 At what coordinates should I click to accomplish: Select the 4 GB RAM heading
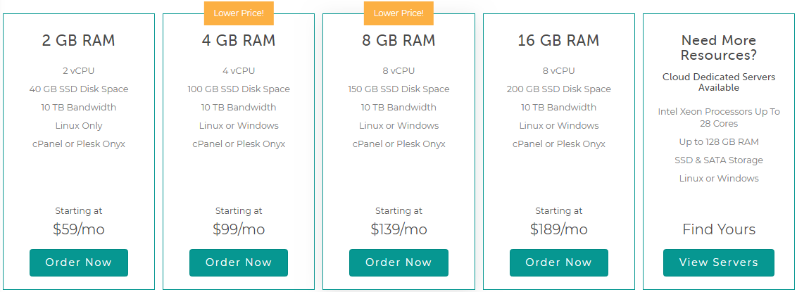pos(239,41)
